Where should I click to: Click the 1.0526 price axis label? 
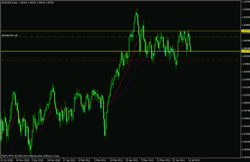(x=246, y=56)
